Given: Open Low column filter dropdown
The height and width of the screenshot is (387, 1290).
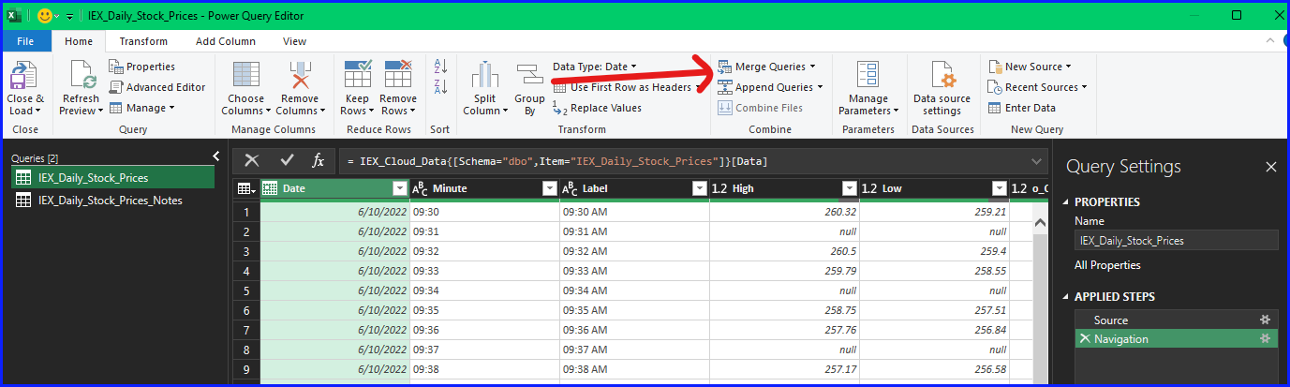Looking at the screenshot, I should [1000, 189].
